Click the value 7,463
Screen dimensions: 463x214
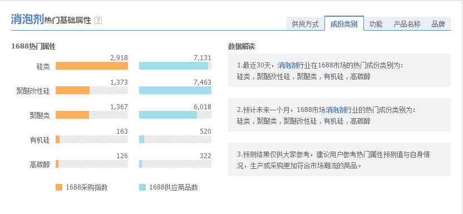(202, 82)
